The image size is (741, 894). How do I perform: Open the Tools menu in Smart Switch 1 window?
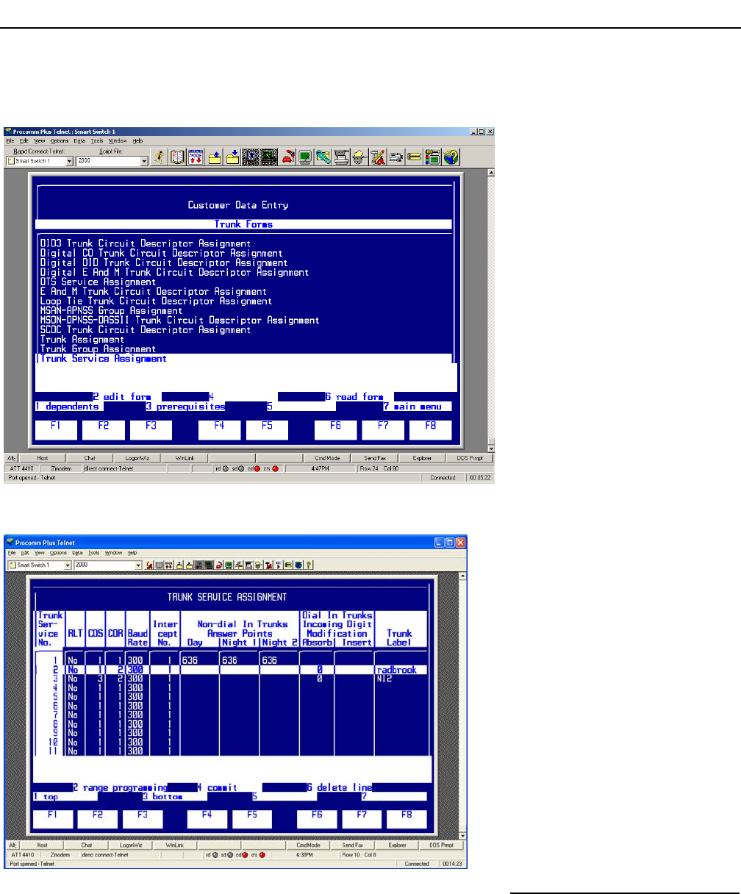tap(97, 140)
